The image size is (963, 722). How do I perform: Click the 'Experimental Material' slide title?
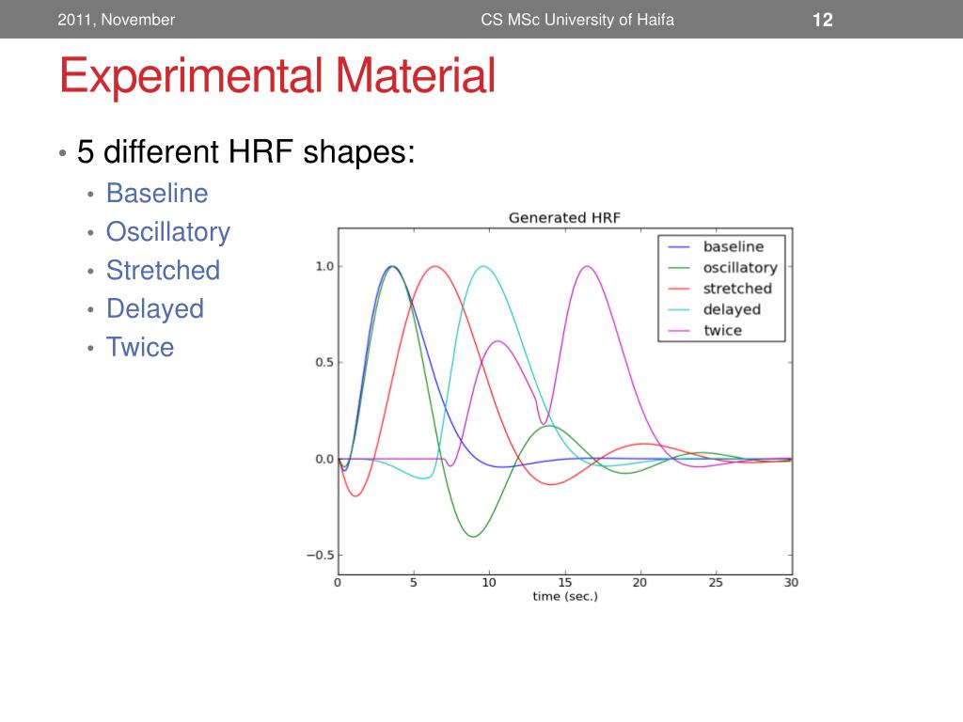277,75
